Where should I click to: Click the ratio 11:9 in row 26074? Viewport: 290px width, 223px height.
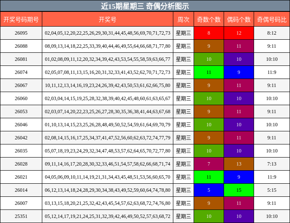pyautogui.click(x=272, y=72)
